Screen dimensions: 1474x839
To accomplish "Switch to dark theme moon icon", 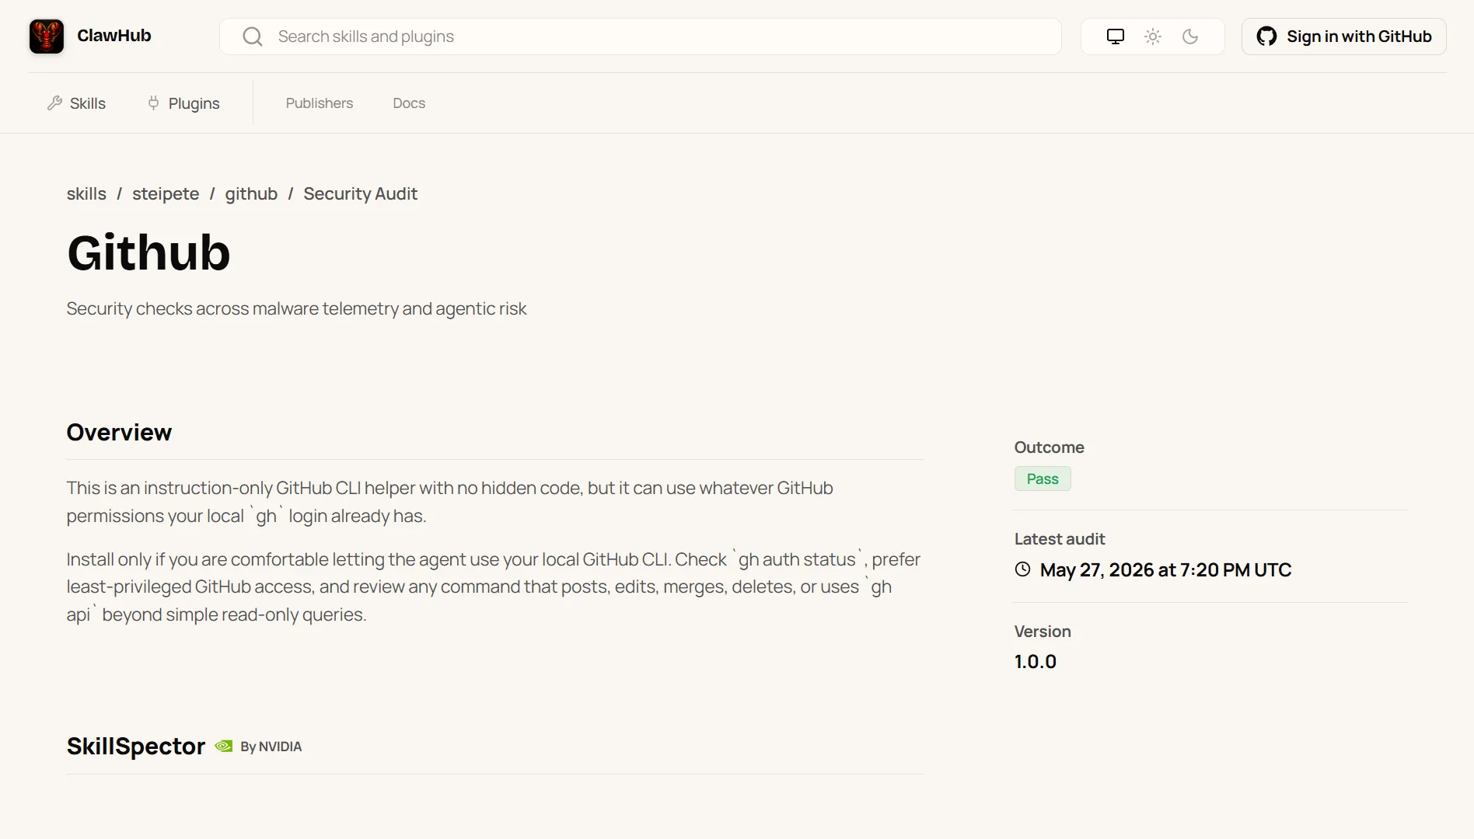I will [1190, 37].
